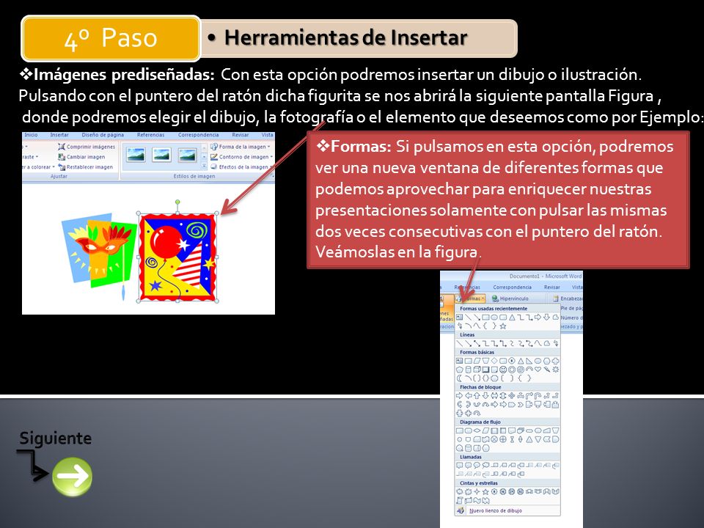Select the first picture style thumbnail
The image size is (704, 528).
coord(136,155)
